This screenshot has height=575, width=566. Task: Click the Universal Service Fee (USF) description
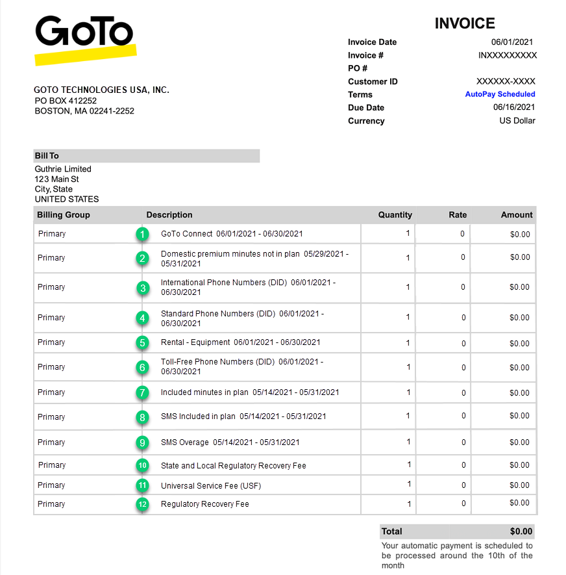click(x=211, y=485)
